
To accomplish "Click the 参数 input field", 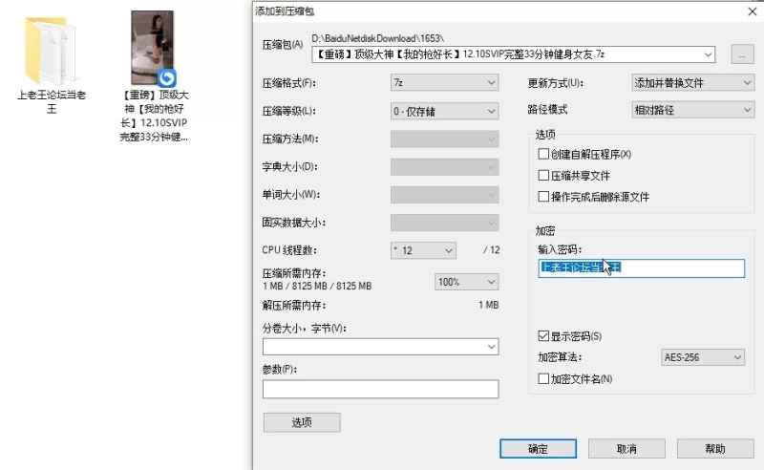I will tap(380, 389).
